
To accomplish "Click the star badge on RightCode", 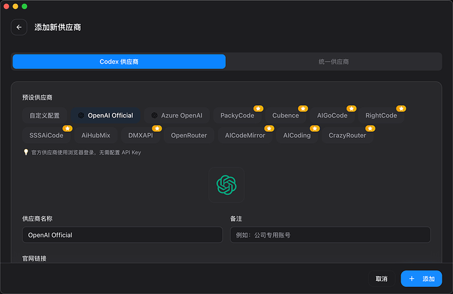I will (x=401, y=108).
